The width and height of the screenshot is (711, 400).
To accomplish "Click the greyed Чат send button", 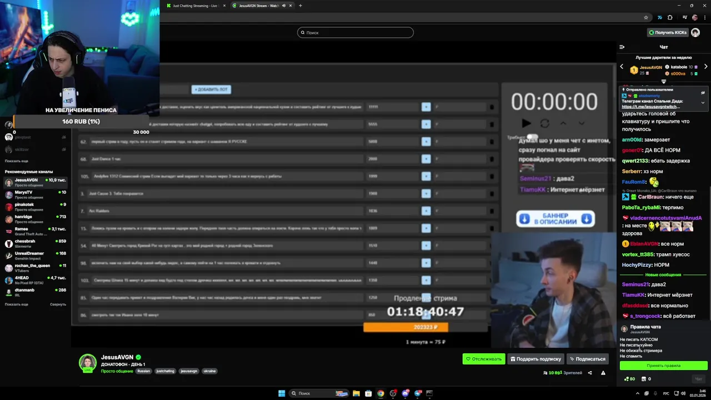I will coord(699,379).
